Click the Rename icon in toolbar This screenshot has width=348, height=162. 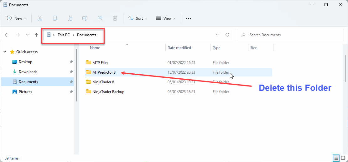[85, 18]
